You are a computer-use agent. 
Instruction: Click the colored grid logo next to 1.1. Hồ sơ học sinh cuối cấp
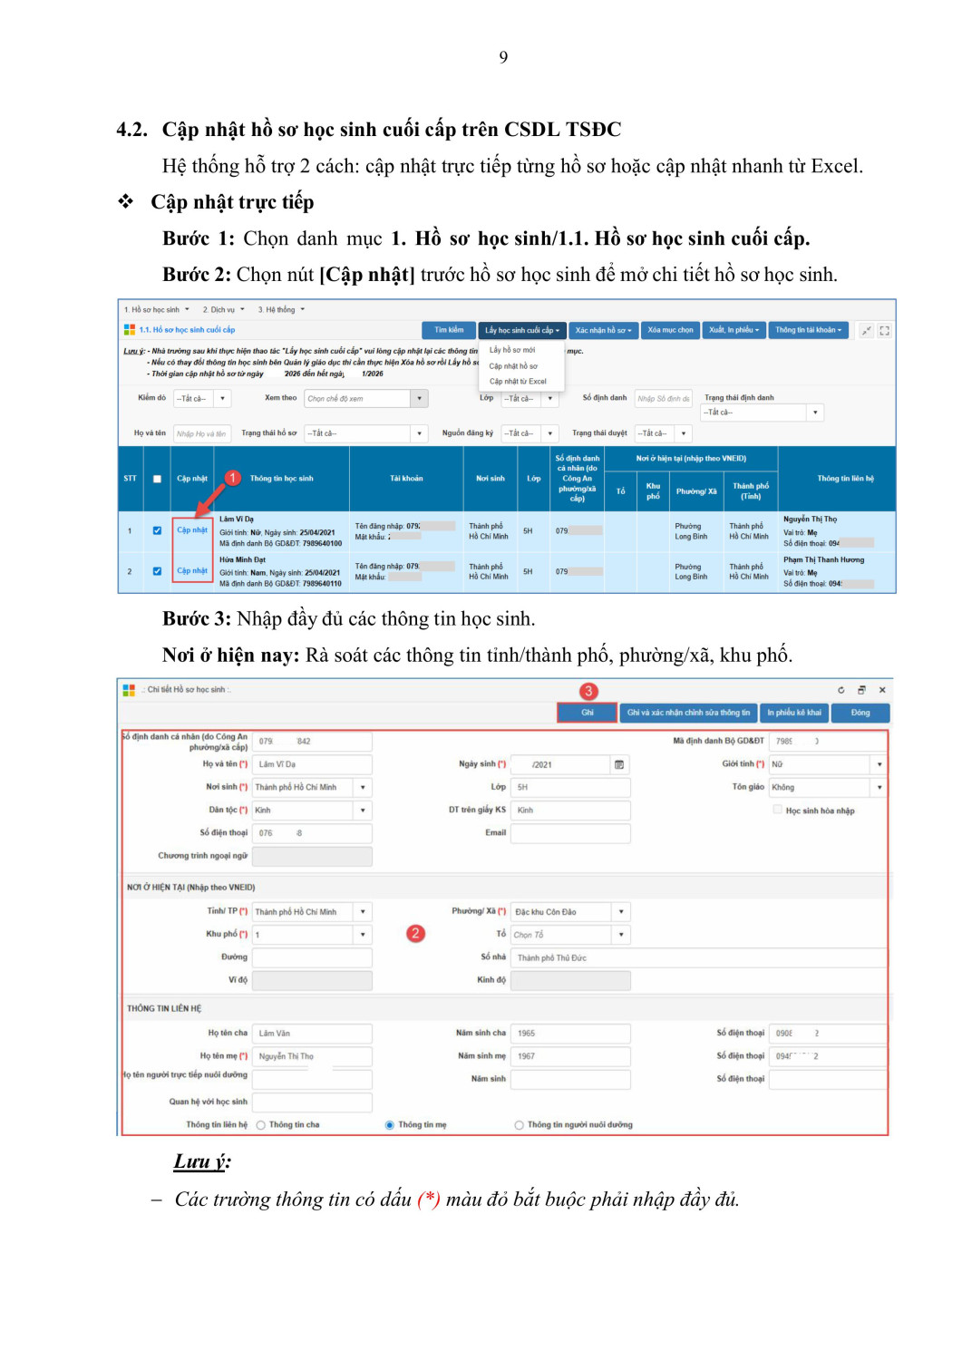pos(130,330)
